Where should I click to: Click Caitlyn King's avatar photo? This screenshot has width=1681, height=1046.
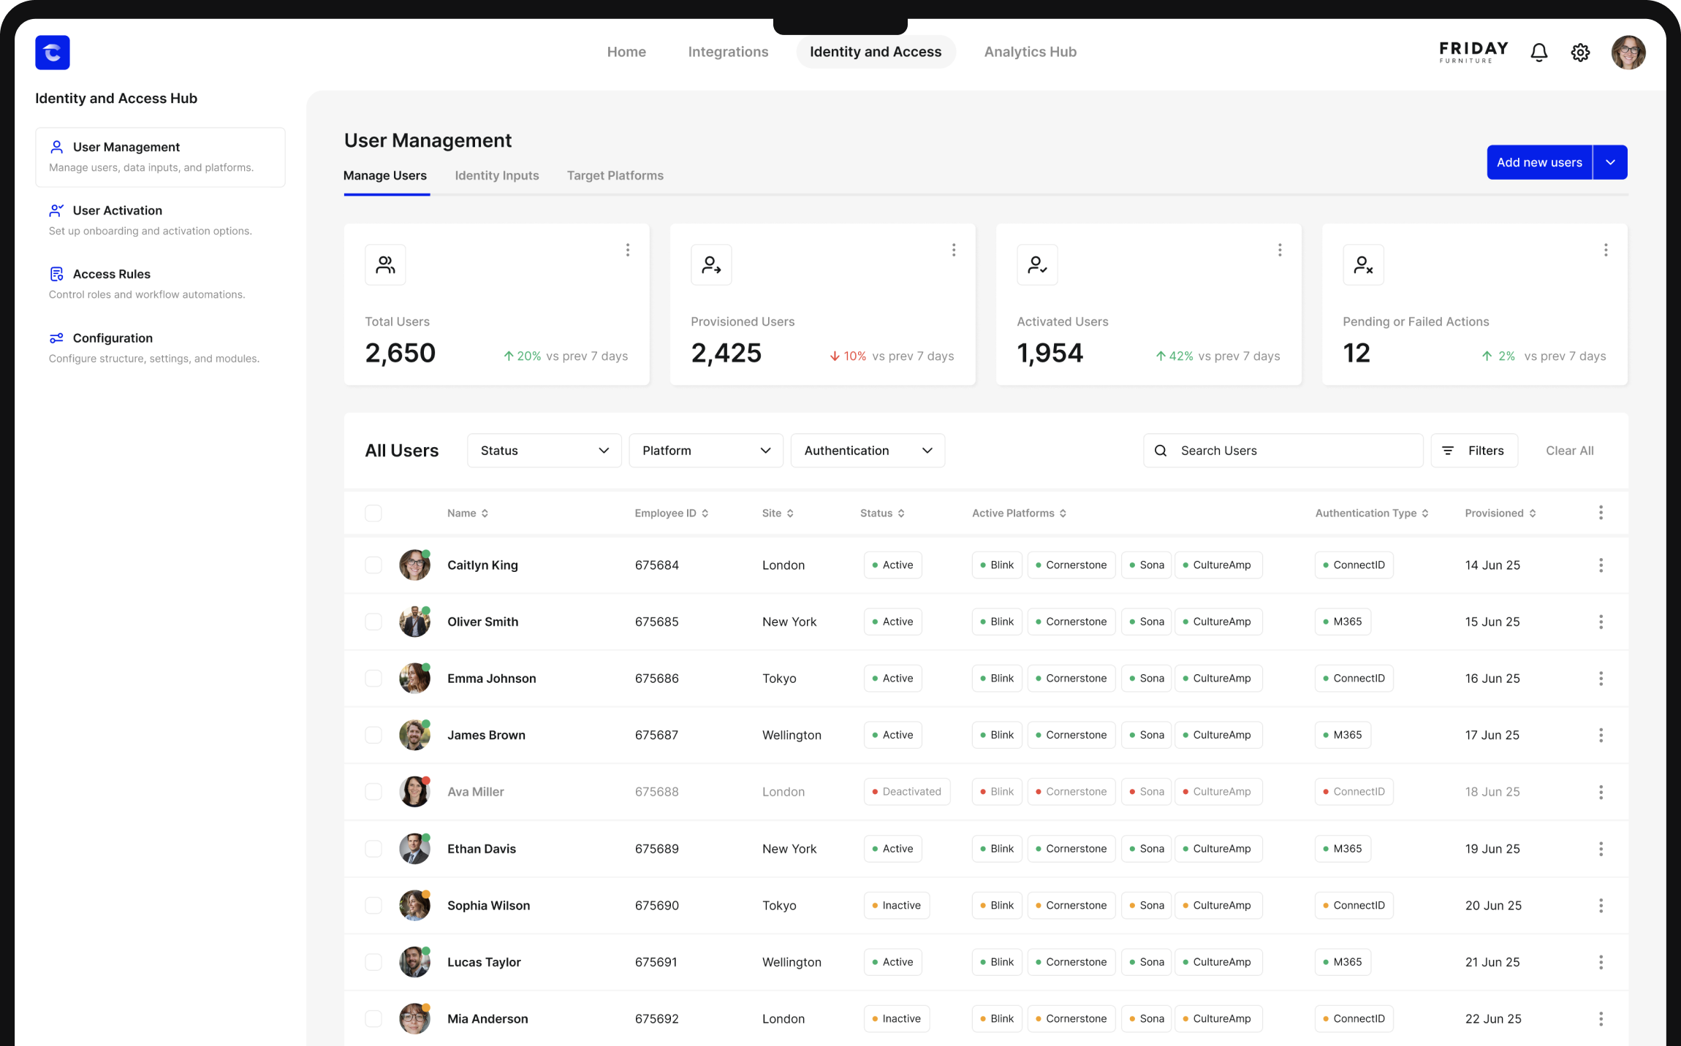(x=414, y=565)
